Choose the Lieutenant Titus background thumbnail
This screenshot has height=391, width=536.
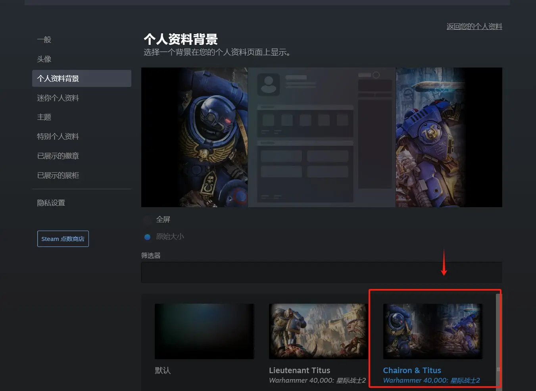(319, 331)
